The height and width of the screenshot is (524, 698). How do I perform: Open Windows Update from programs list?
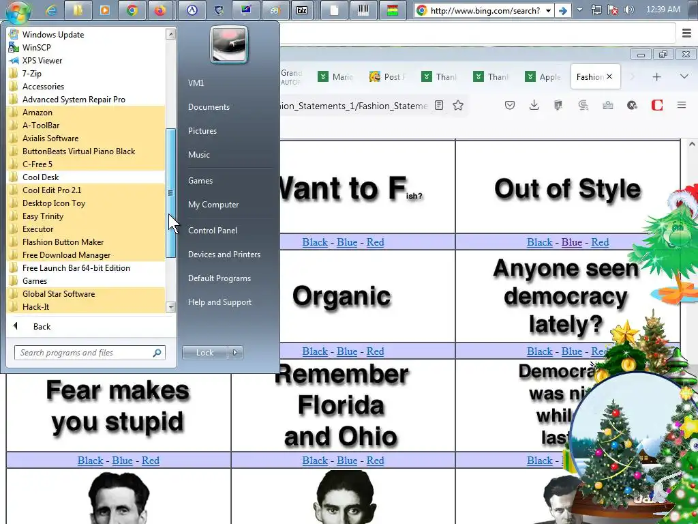(87, 34)
